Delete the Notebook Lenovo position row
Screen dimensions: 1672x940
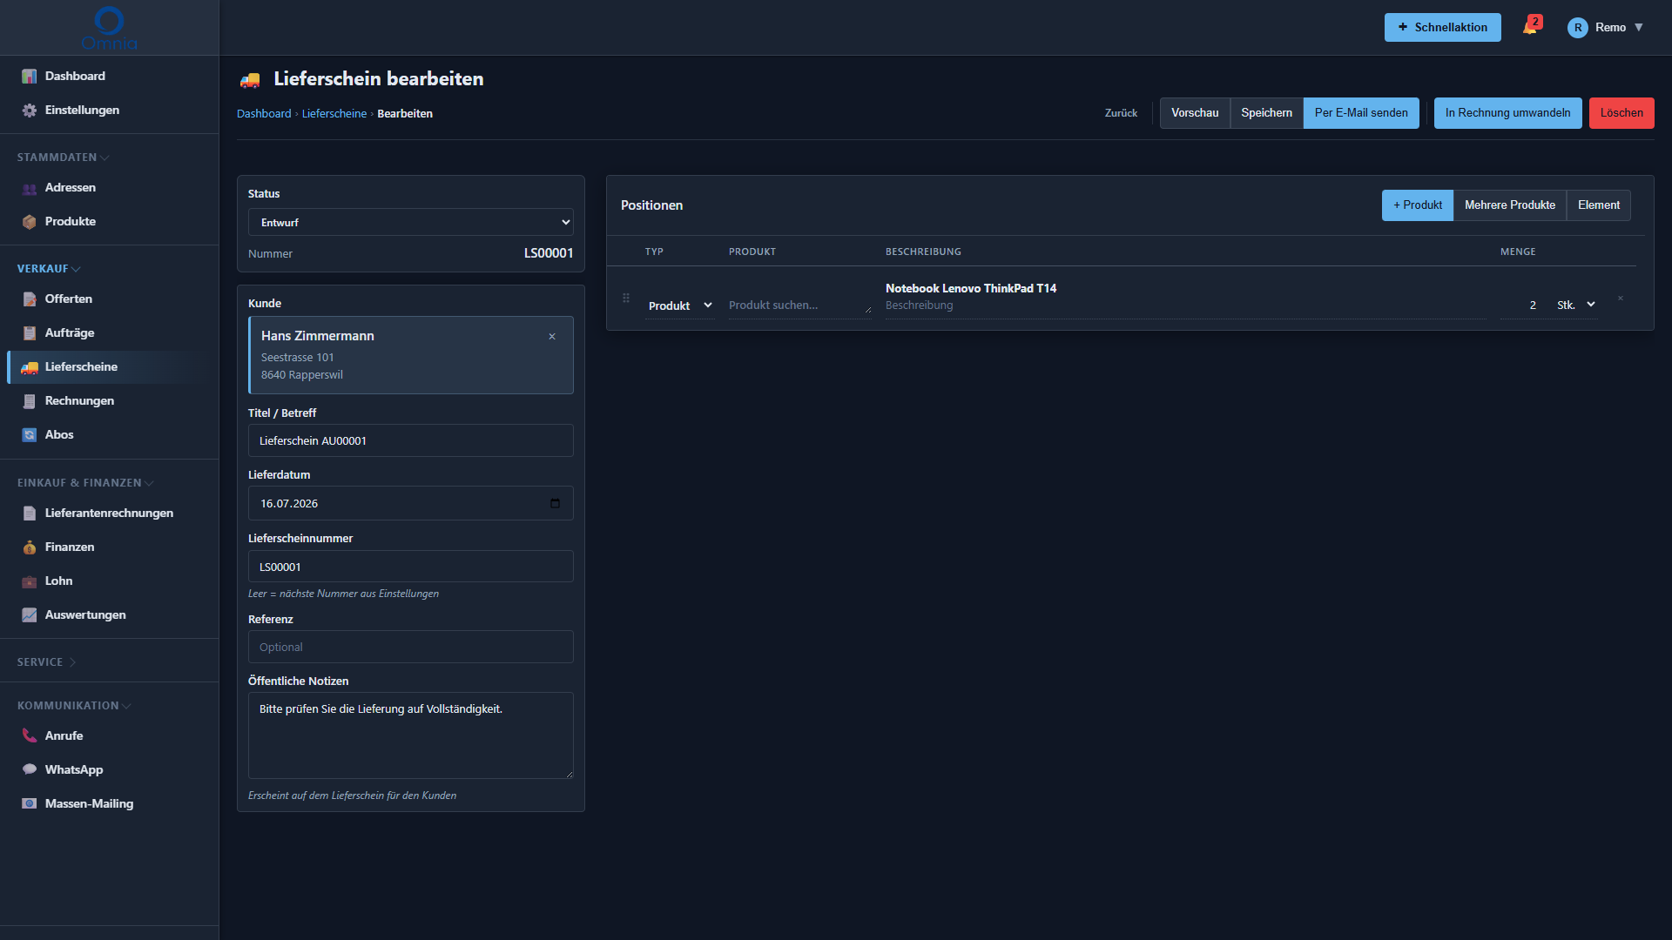[1621, 299]
